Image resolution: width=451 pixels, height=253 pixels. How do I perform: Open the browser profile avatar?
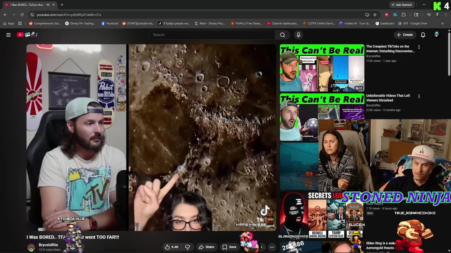coord(437,15)
